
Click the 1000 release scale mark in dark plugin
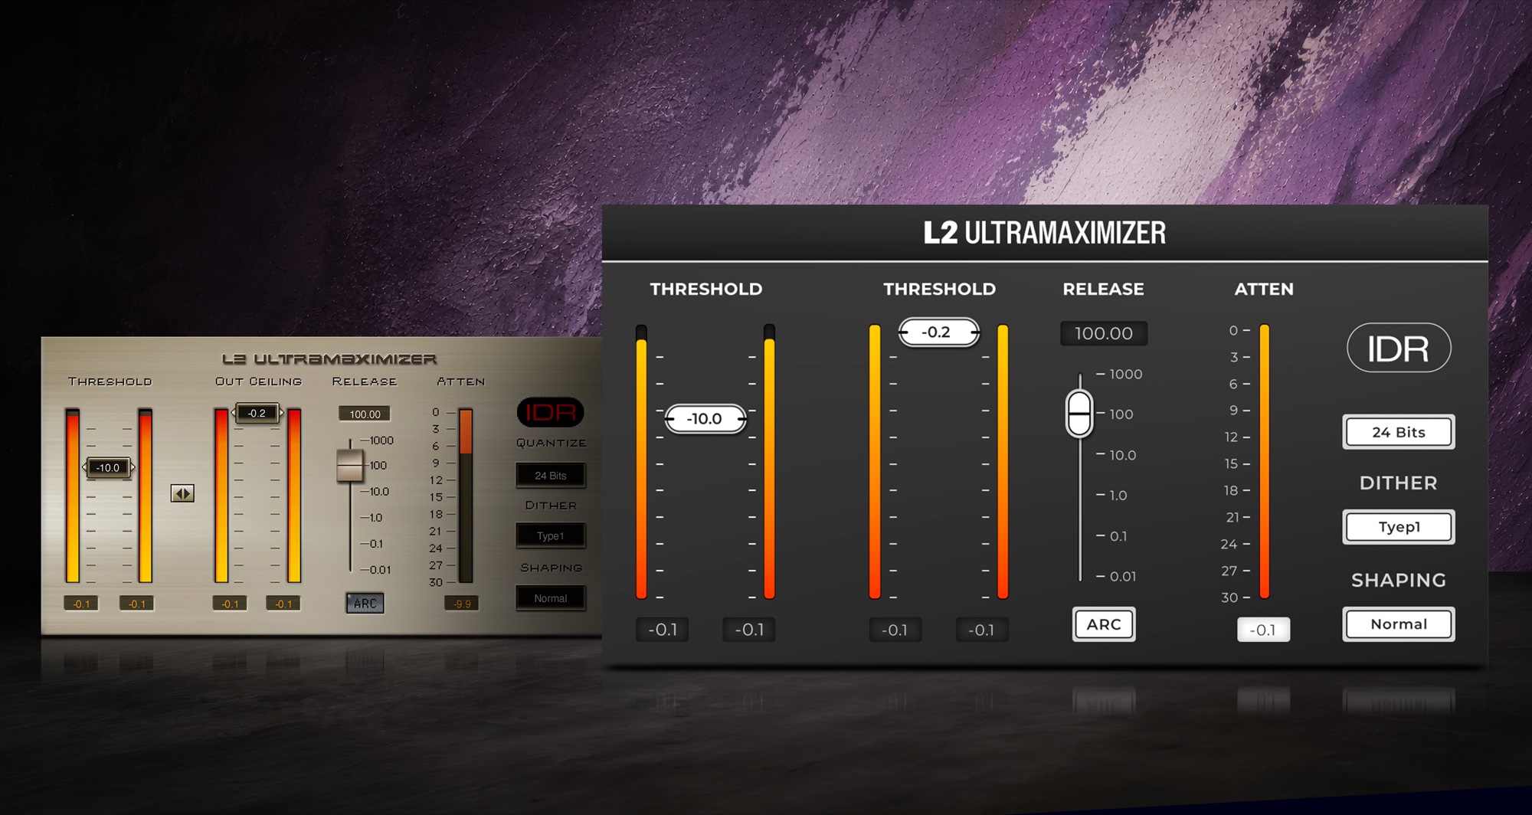coord(1125,374)
